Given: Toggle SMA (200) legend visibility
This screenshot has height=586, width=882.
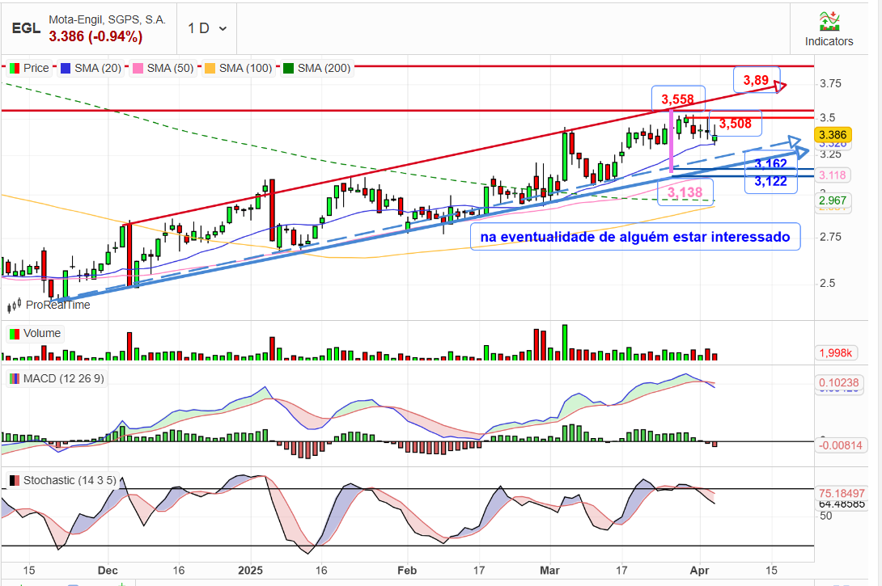Looking at the screenshot, I should [317, 68].
